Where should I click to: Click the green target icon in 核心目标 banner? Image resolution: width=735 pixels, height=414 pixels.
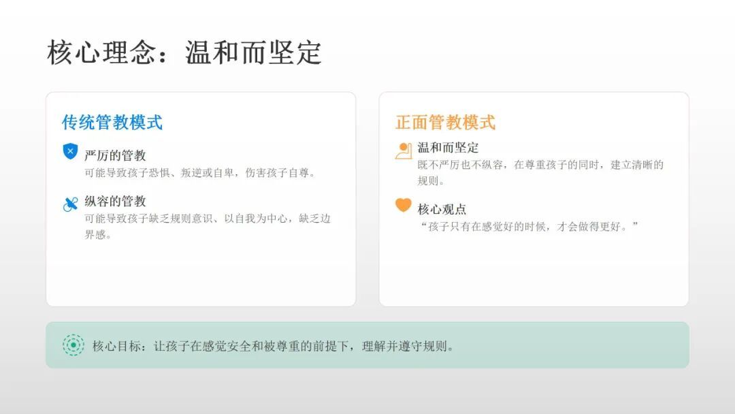click(x=73, y=345)
